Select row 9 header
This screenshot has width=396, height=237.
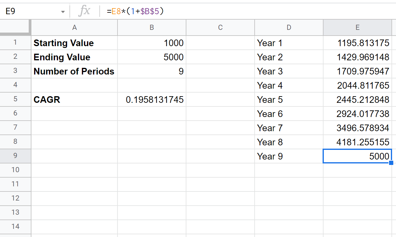15,156
